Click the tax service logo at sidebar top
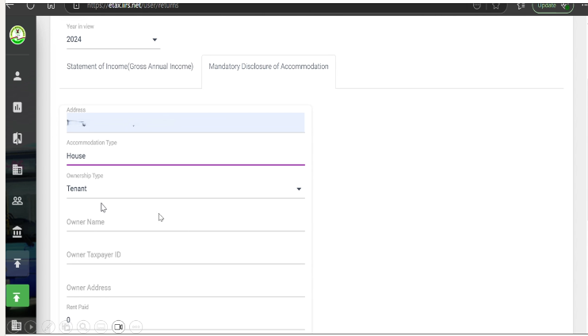The height and width of the screenshot is (336, 588). [17, 36]
